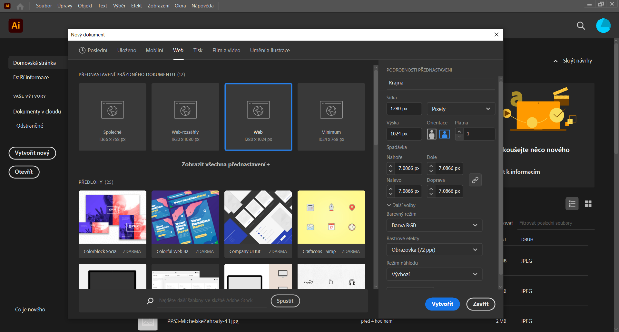Click the Šířka width input field
Screen dimensions: 619x332
click(404, 109)
